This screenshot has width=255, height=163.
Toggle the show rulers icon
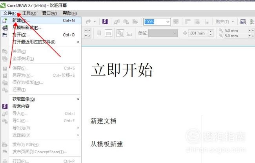click(x=188, y=22)
